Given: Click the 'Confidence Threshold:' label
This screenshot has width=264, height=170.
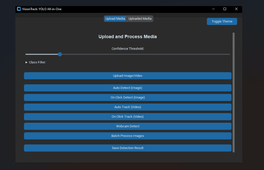Looking at the screenshot, I should click(128, 49).
